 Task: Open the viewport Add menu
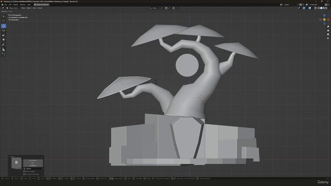tap(34, 8)
